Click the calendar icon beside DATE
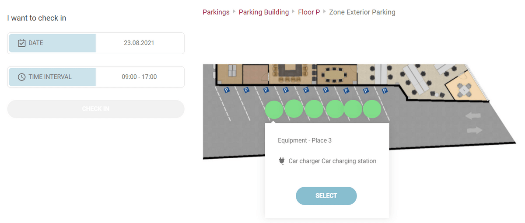Image resolution: width=525 pixels, height=223 pixels. point(21,43)
